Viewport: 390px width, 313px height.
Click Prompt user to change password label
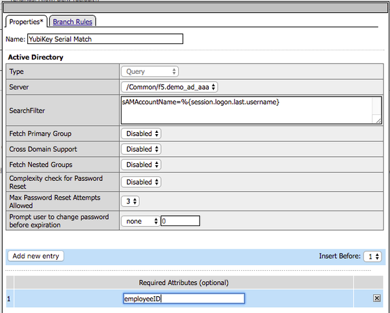tap(59, 221)
